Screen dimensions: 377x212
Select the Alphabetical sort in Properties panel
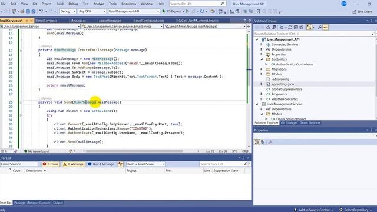[263, 143]
